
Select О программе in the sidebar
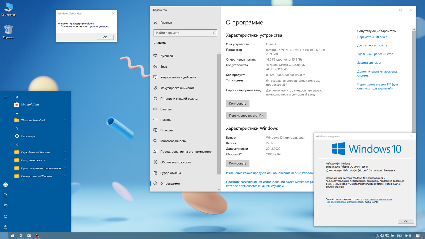184,184
